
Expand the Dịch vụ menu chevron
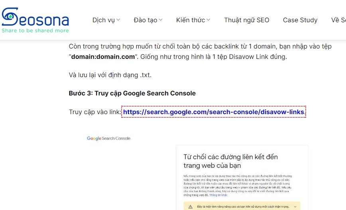118,20
